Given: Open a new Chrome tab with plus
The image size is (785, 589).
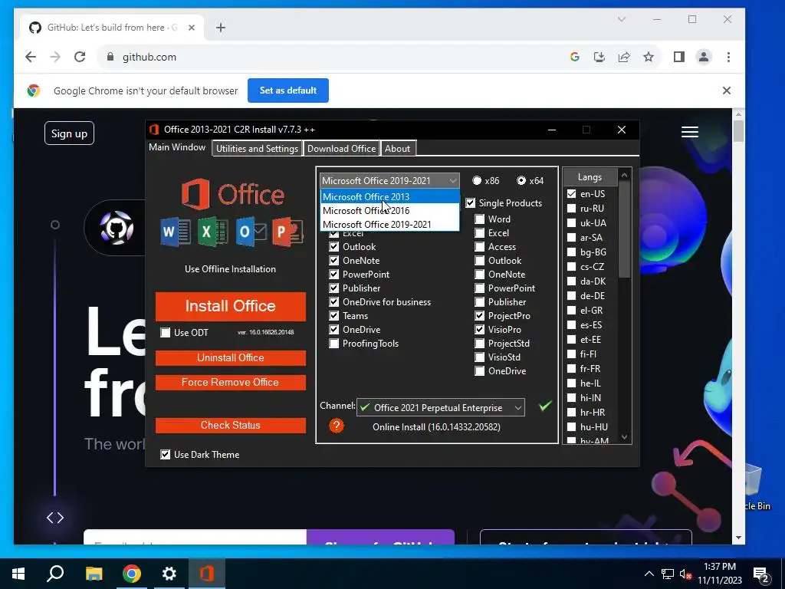Looking at the screenshot, I should click(x=221, y=28).
